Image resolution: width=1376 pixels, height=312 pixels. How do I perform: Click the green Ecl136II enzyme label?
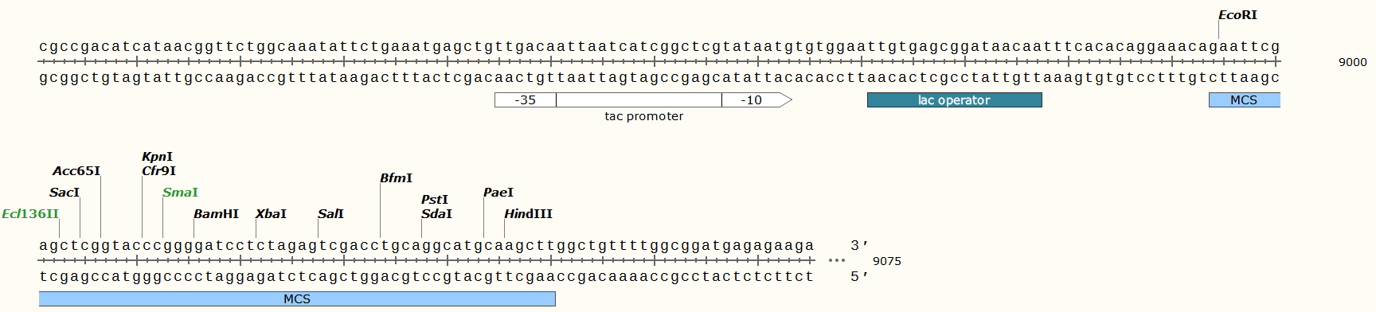click(x=30, y=214)
